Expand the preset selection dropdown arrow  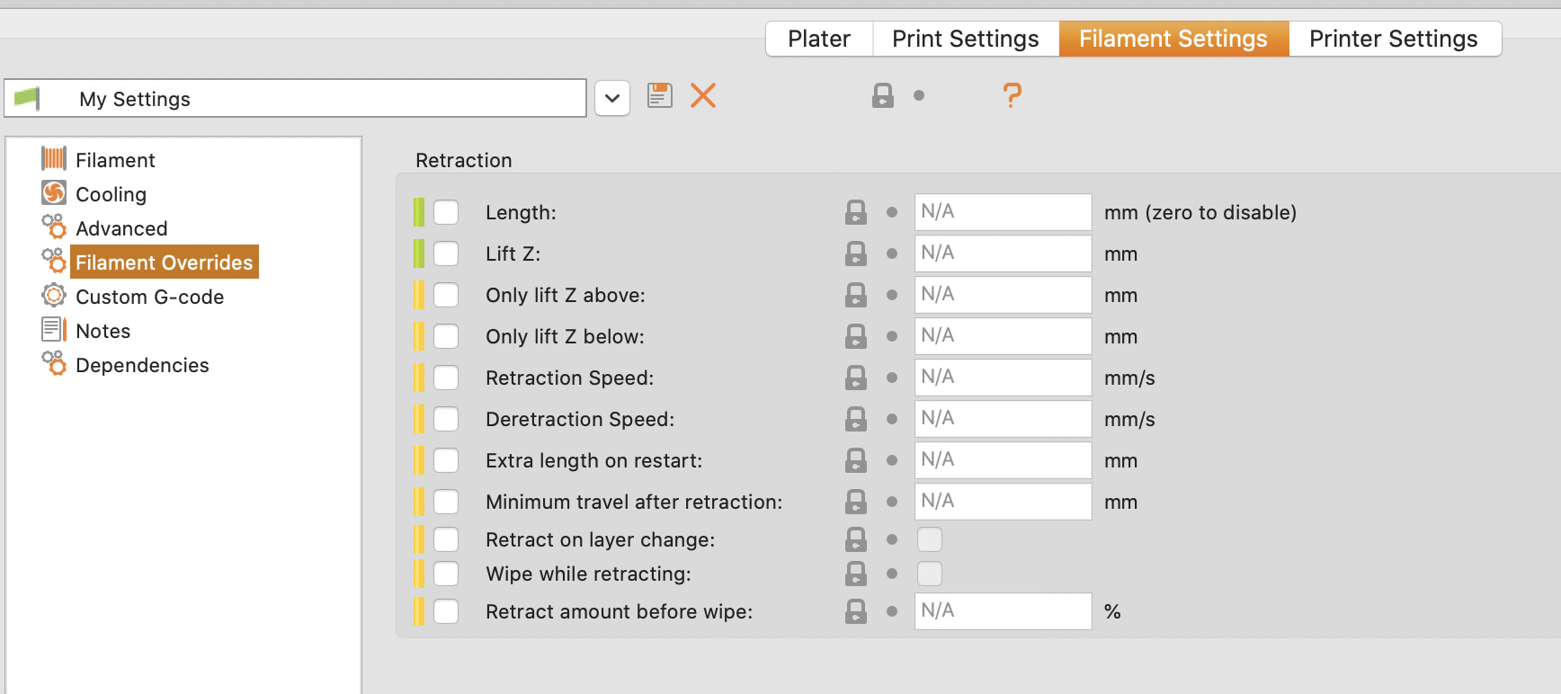(x=612, y=98)
